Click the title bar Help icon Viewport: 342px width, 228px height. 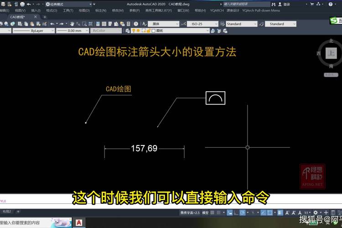pos(331,4)
